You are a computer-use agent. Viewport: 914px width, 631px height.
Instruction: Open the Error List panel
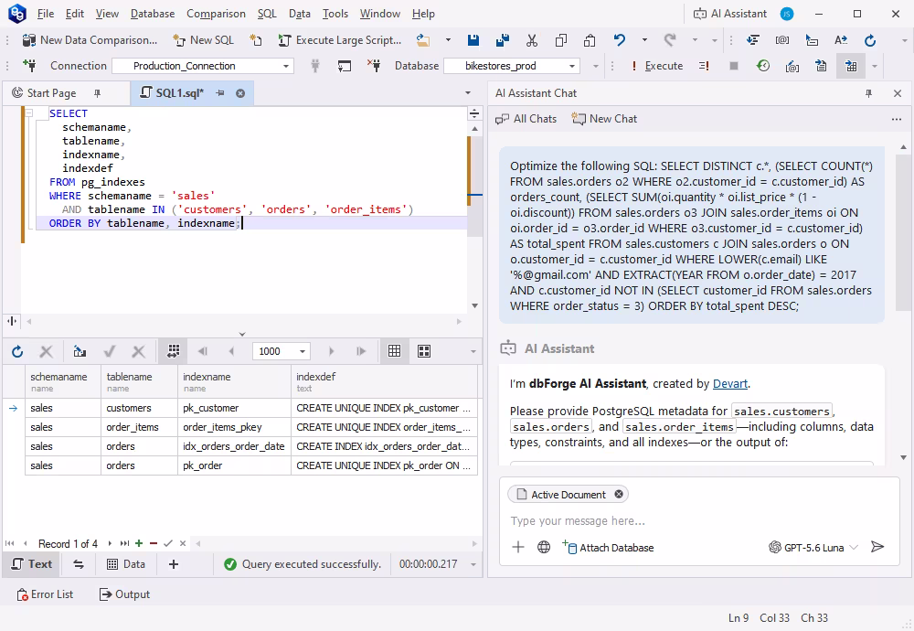(45, 594)
